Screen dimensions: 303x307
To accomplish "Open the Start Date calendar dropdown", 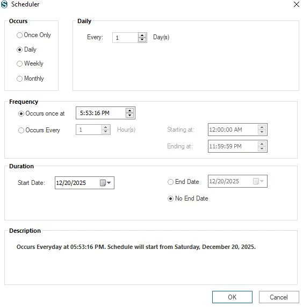I will [x=105, y=183].
